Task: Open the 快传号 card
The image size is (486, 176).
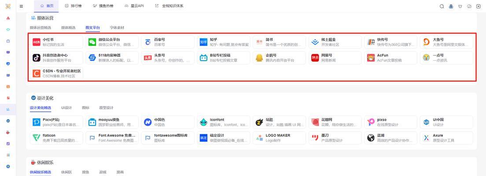Action: coord(391,42)
